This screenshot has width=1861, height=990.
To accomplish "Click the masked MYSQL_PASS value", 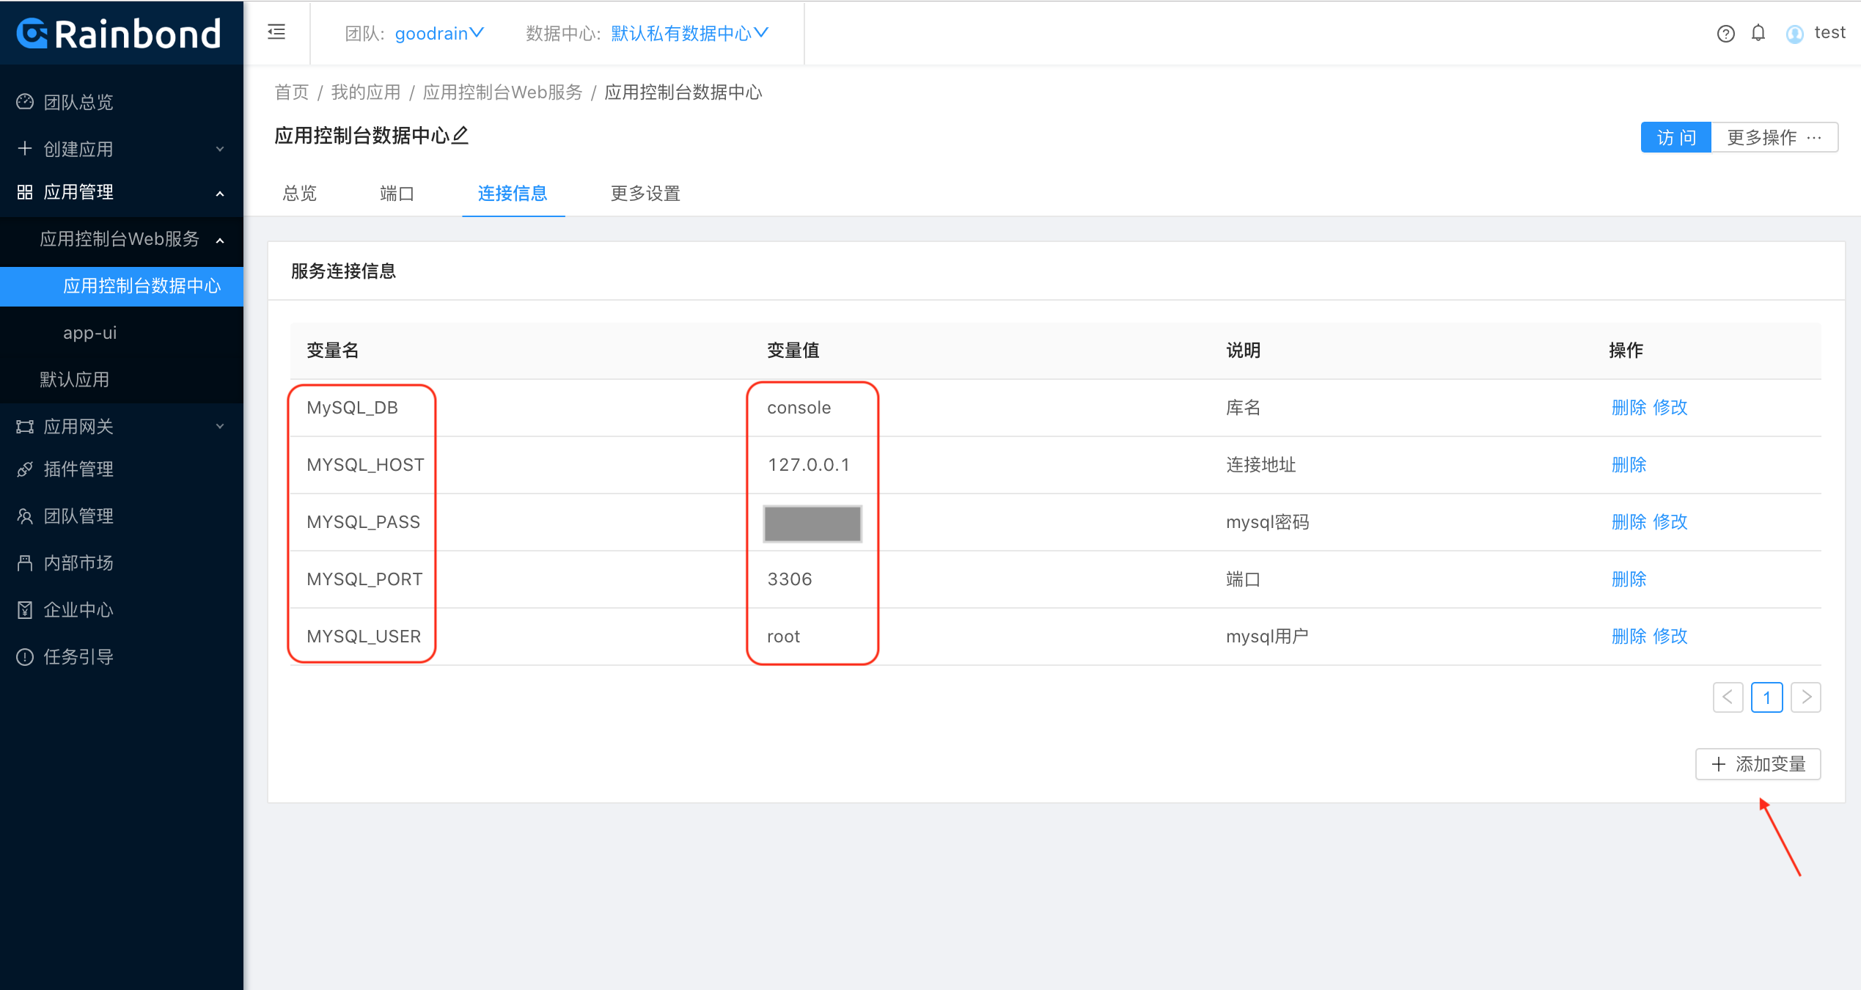I will pyautogui.click(x=812, y=524).
